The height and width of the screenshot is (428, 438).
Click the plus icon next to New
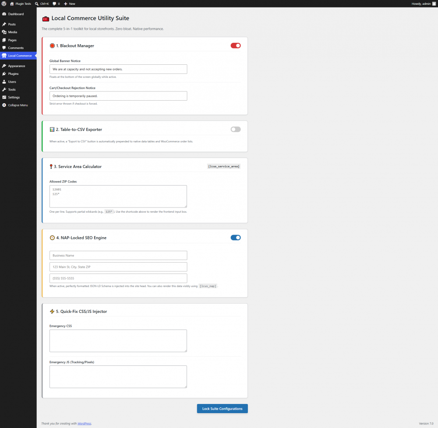coord(66,4)
